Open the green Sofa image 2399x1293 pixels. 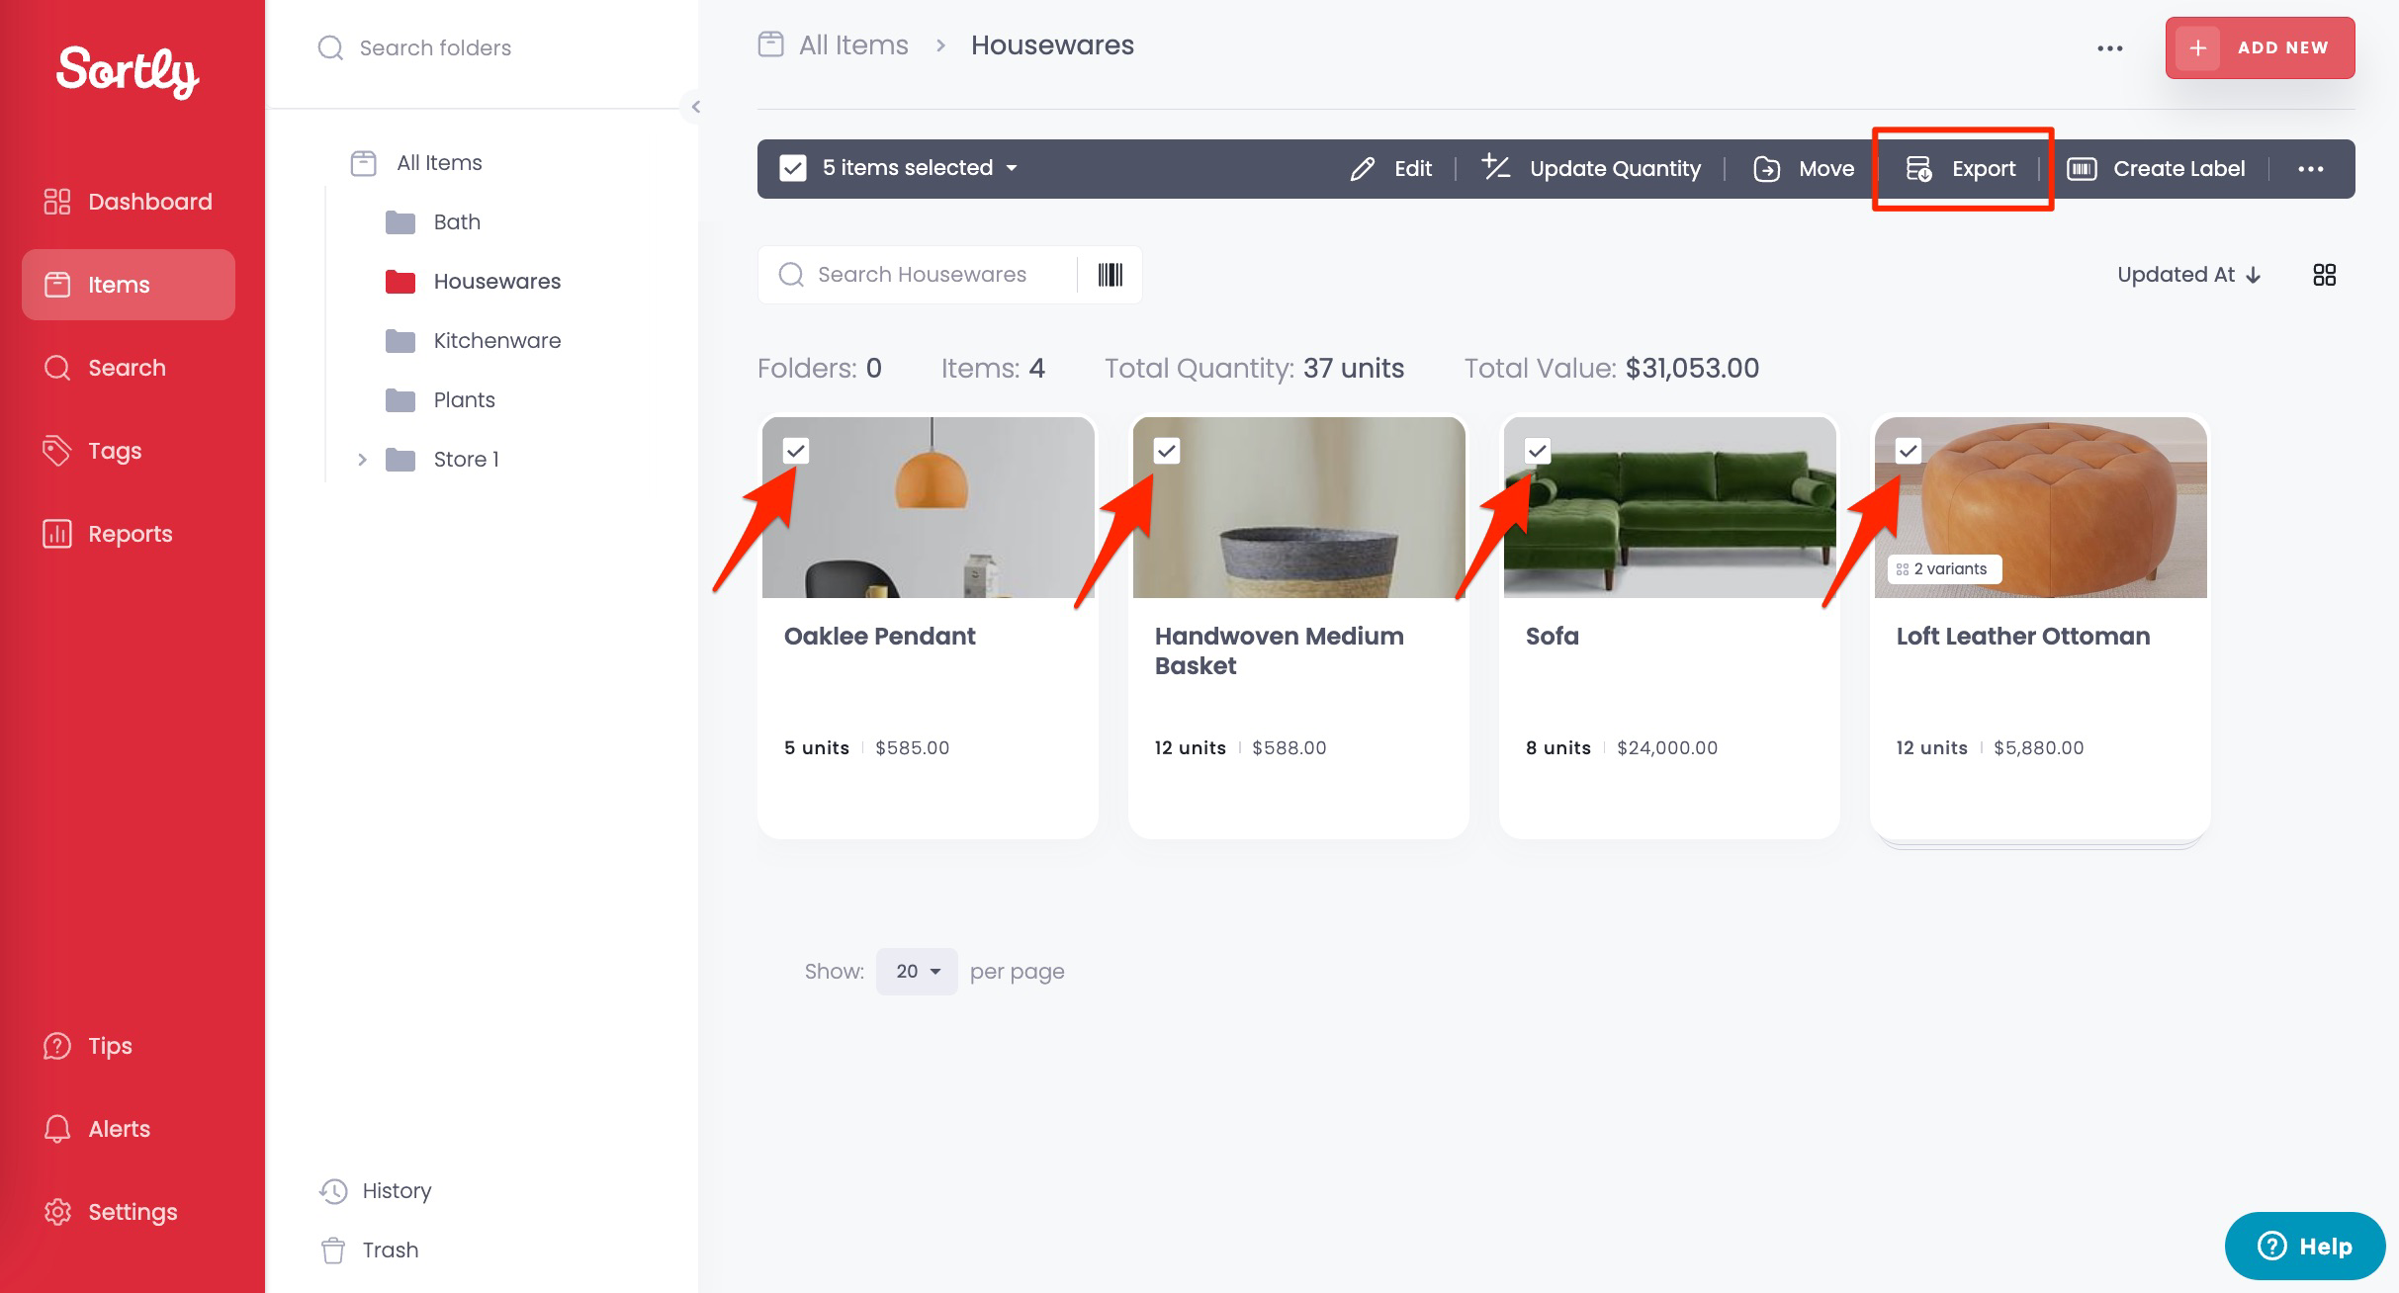[1670, 507]
